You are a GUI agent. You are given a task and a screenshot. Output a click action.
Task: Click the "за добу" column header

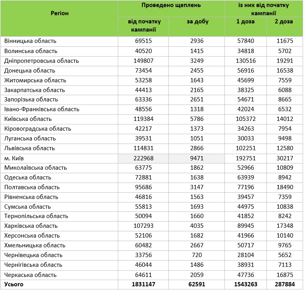pos(197,21)
